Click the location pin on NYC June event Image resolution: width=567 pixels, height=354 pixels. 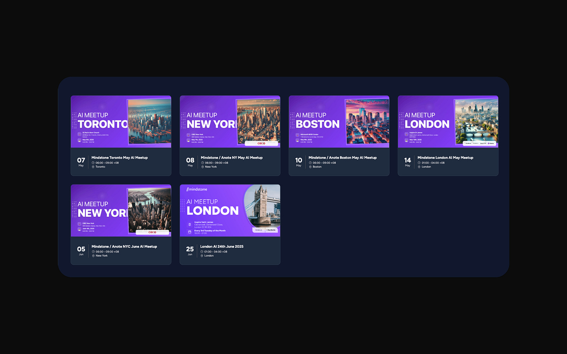(93, 256)
